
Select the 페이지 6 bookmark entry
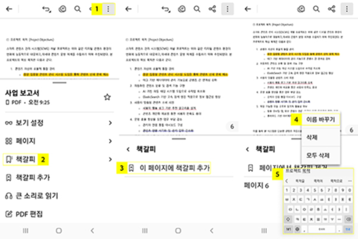click(257, 185)
